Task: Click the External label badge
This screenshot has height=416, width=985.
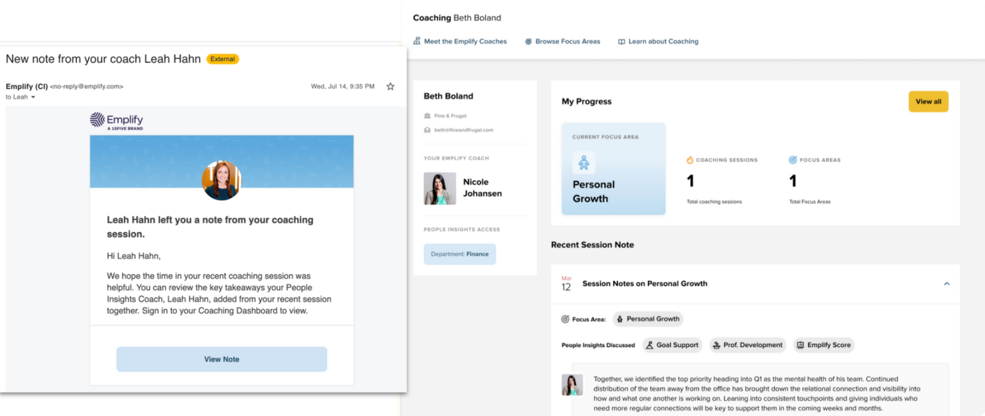Action: pyautogui.click(x=223, y=59)
